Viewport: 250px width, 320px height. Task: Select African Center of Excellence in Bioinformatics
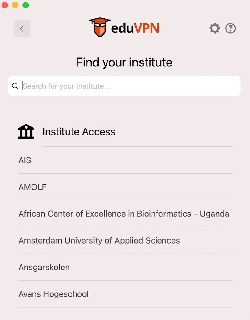point(124,214)
